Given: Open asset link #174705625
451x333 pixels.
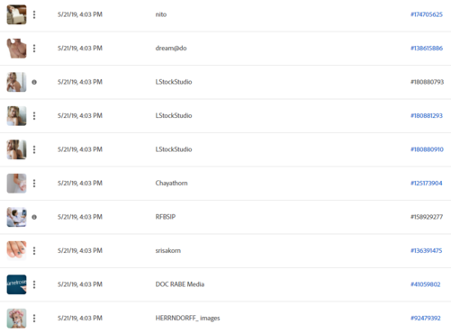Looking at the screenshot, I should 427,14.
